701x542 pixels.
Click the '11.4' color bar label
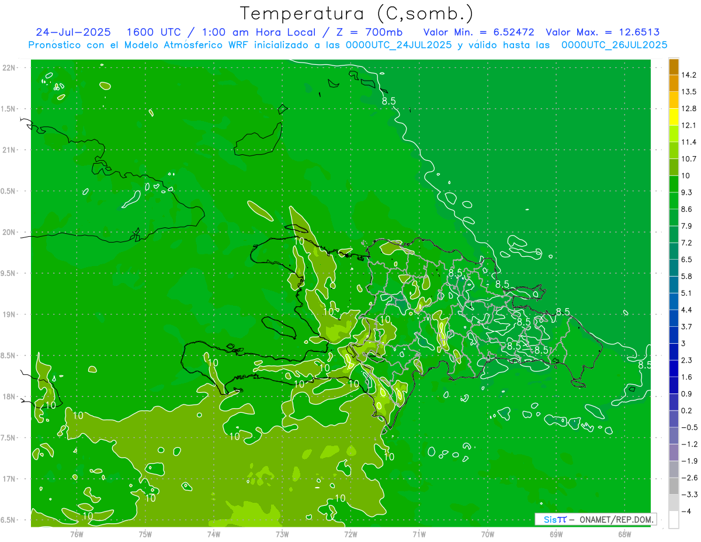click(689, 142)
